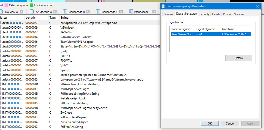Screen dimensions: 264x130
Task: Select the IofCompleteRequest string row
Action: [x=80, y=117]
